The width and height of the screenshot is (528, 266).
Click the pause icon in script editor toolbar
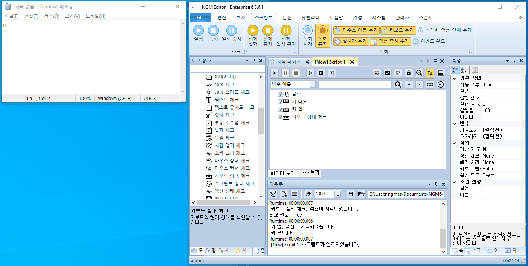pyautogui.click(x=285, y=73)
